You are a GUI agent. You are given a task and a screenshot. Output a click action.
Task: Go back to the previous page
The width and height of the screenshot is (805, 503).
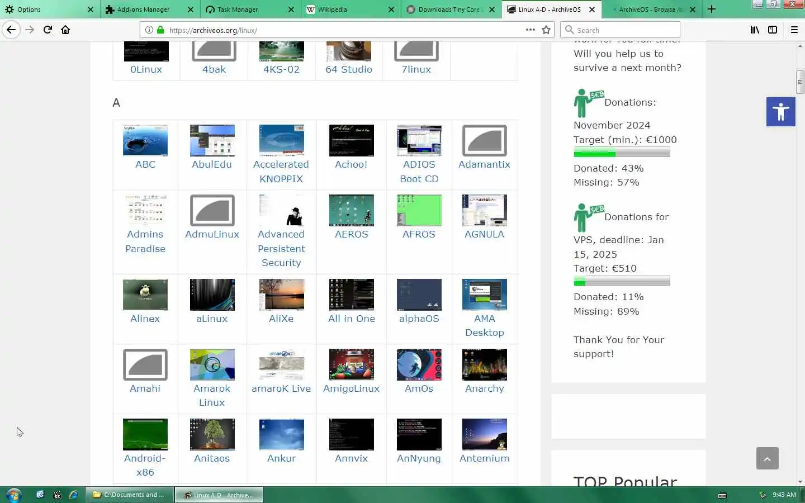[11, 30]
